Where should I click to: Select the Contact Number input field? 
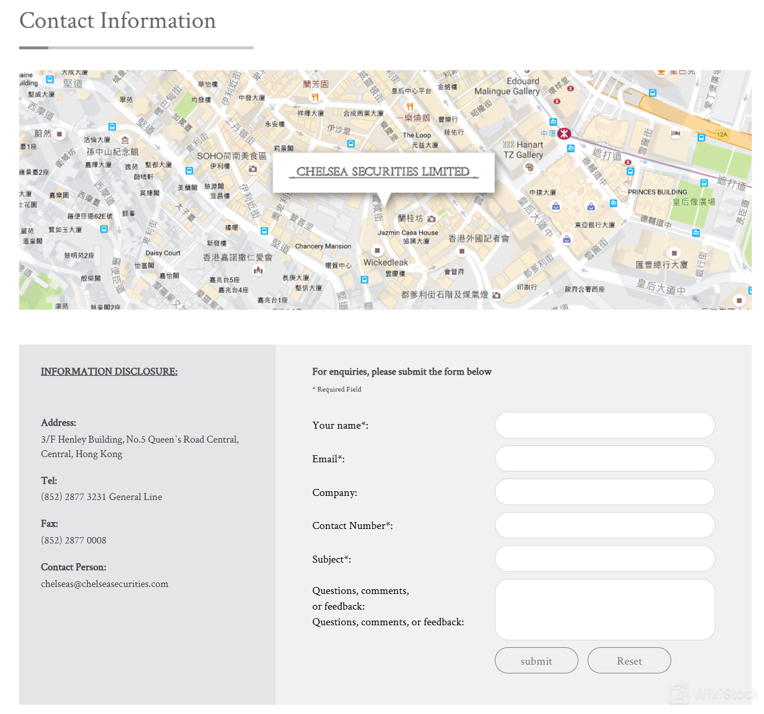click(x=604, y=525)
